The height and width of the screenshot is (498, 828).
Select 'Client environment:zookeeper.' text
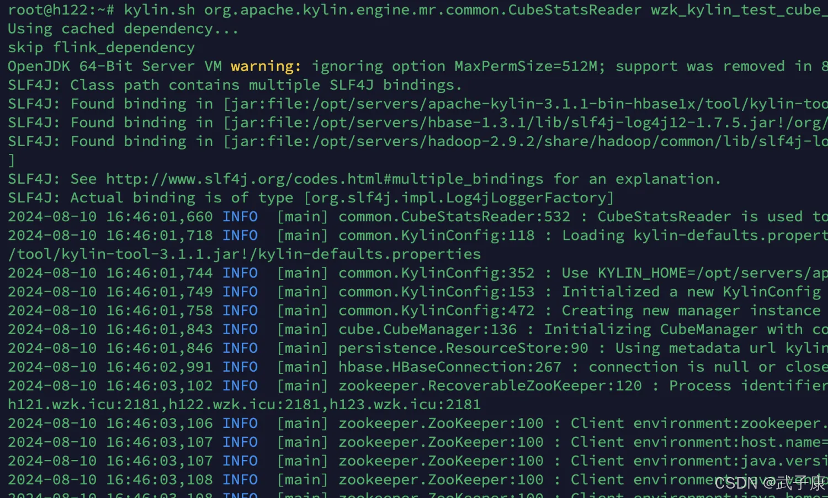click(x=699, y=424)
